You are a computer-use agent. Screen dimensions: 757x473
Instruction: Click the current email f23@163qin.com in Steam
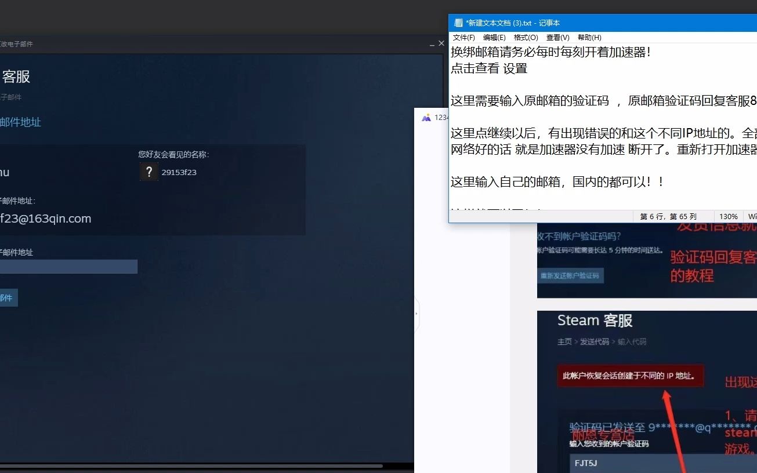(x=46, y=219)
